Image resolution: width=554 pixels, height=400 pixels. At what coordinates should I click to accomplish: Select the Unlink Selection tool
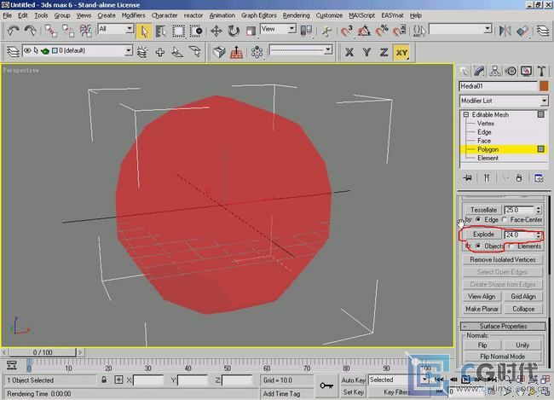tap(68, 31)
